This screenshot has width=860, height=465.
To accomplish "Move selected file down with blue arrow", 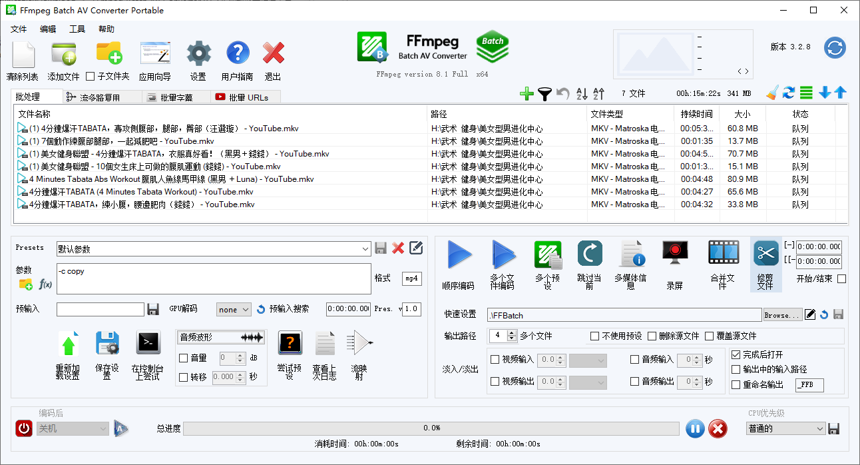I will (x=825, y=93).
